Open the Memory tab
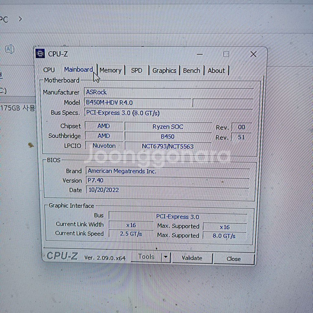The width and height of the screenshot is (313, 313). tap(110, 71)
